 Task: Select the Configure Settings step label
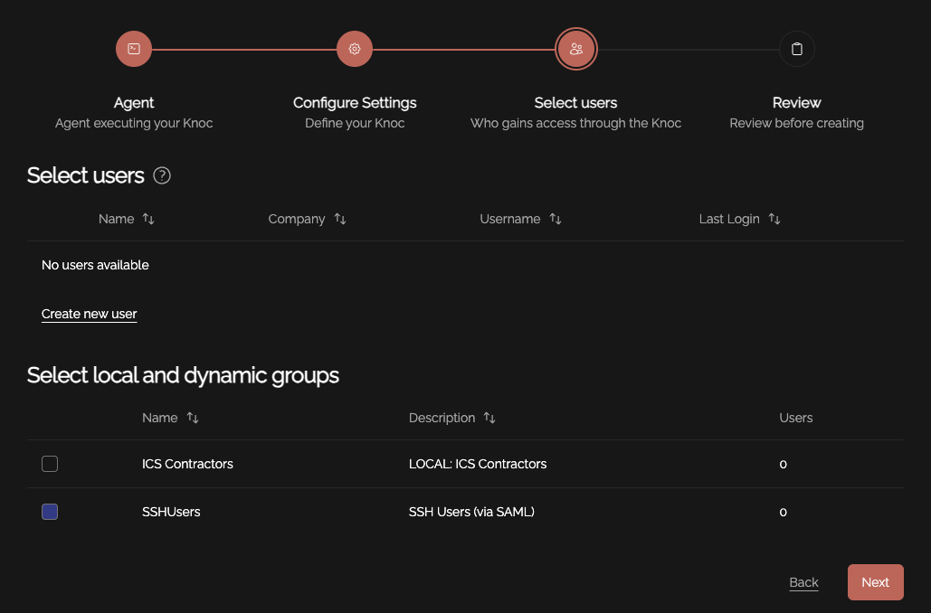pyautogui.click(x=355, y=103)
